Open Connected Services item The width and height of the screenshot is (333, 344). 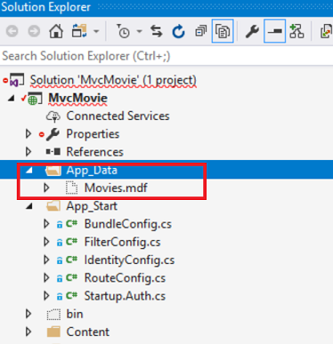(118, 116)
